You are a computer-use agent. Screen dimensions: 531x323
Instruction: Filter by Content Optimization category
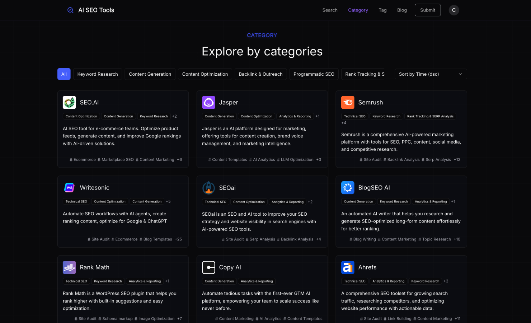(205, 74)
